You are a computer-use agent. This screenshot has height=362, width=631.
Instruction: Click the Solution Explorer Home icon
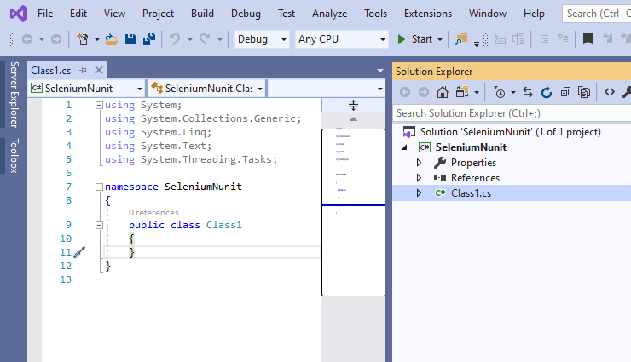443,92
